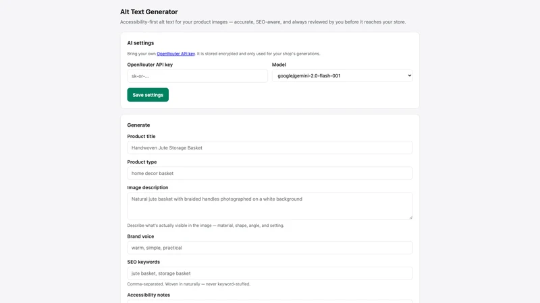Click the 'Describe what's actually visible' hint text
The width and height of the screenshot is (540, 303).
pos(206,226)
